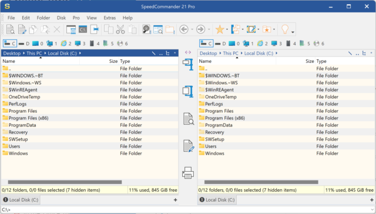This screenshot has width=376, height=214.
Task: Click the edit file icon in middle strip
Action: point(189,146)
